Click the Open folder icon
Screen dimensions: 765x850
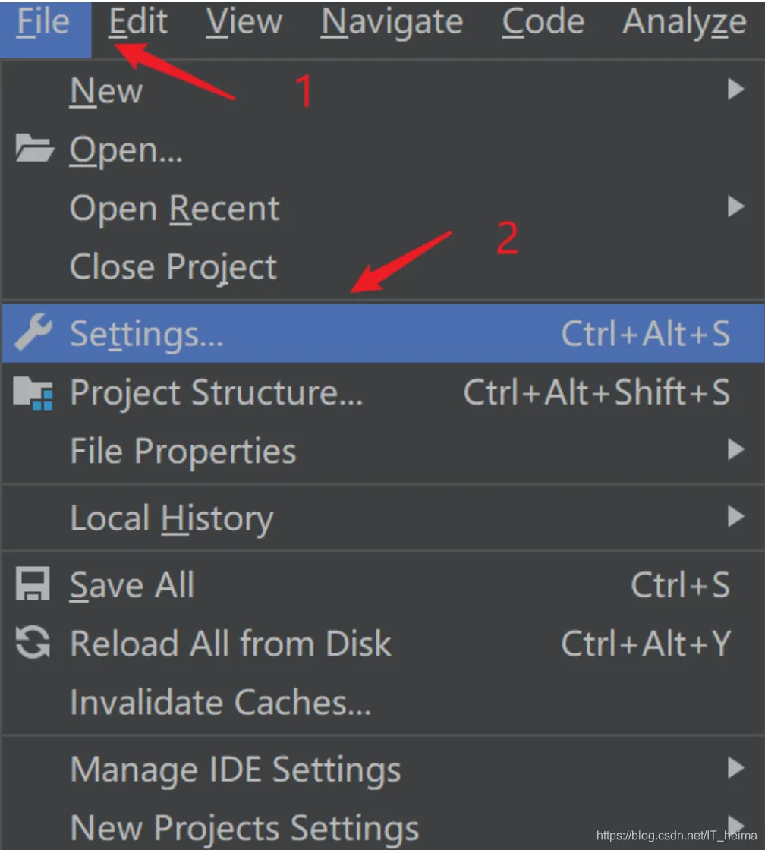click(x=34, y=150)
